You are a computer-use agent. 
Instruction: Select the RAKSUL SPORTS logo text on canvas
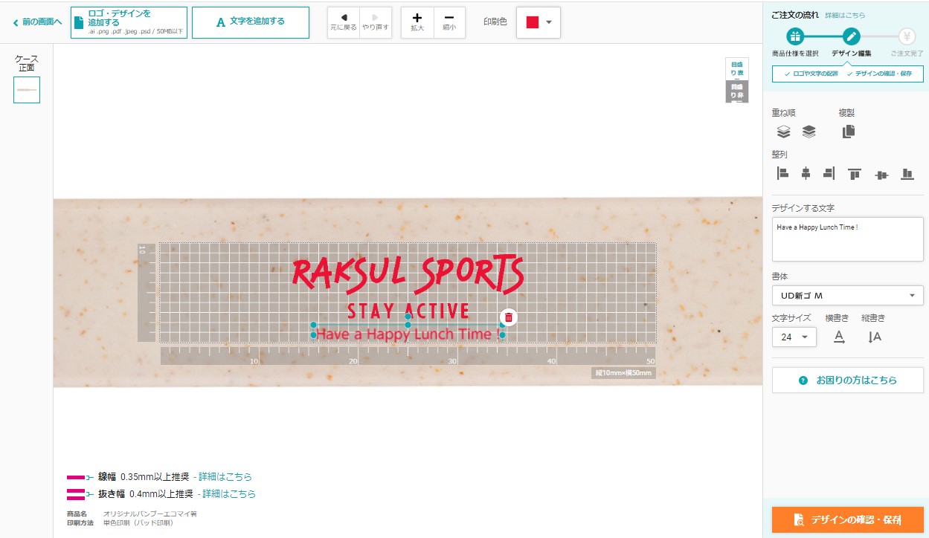pos(408,273)
